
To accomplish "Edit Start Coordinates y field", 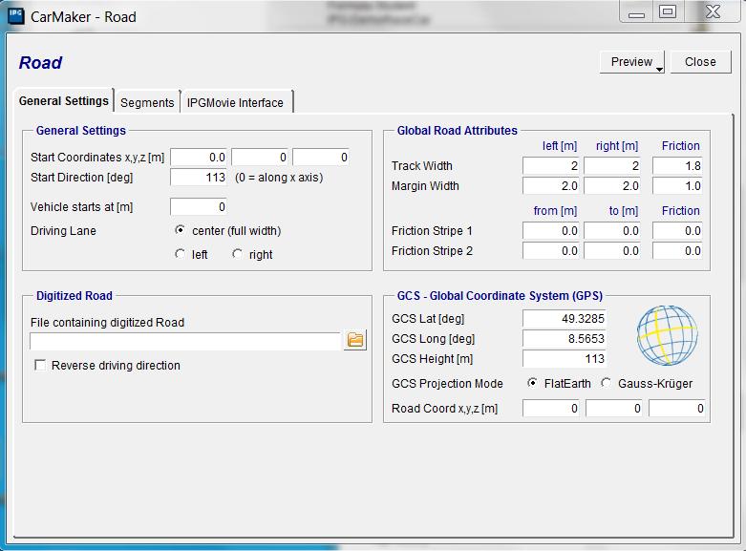I will coord(260,157).
